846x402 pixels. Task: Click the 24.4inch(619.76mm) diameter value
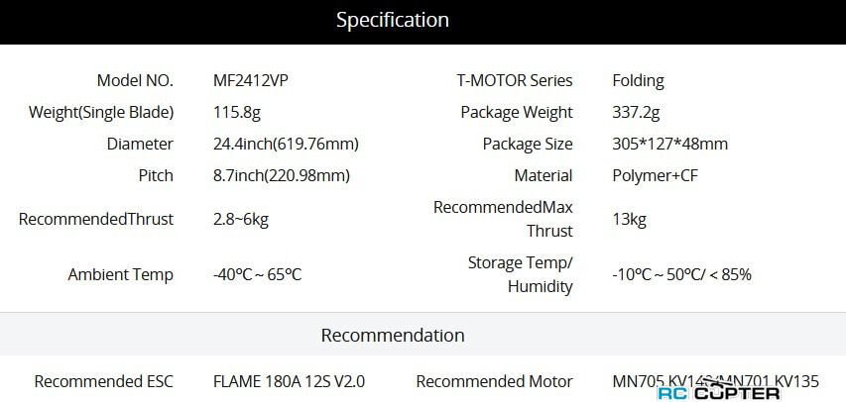click(286, 144)
